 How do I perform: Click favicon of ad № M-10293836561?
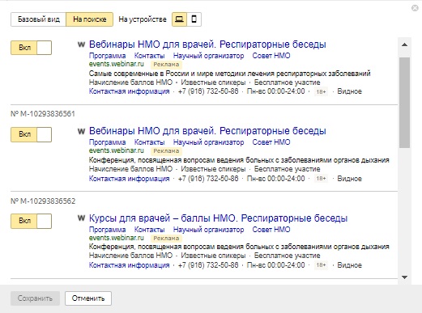(81, 131)
